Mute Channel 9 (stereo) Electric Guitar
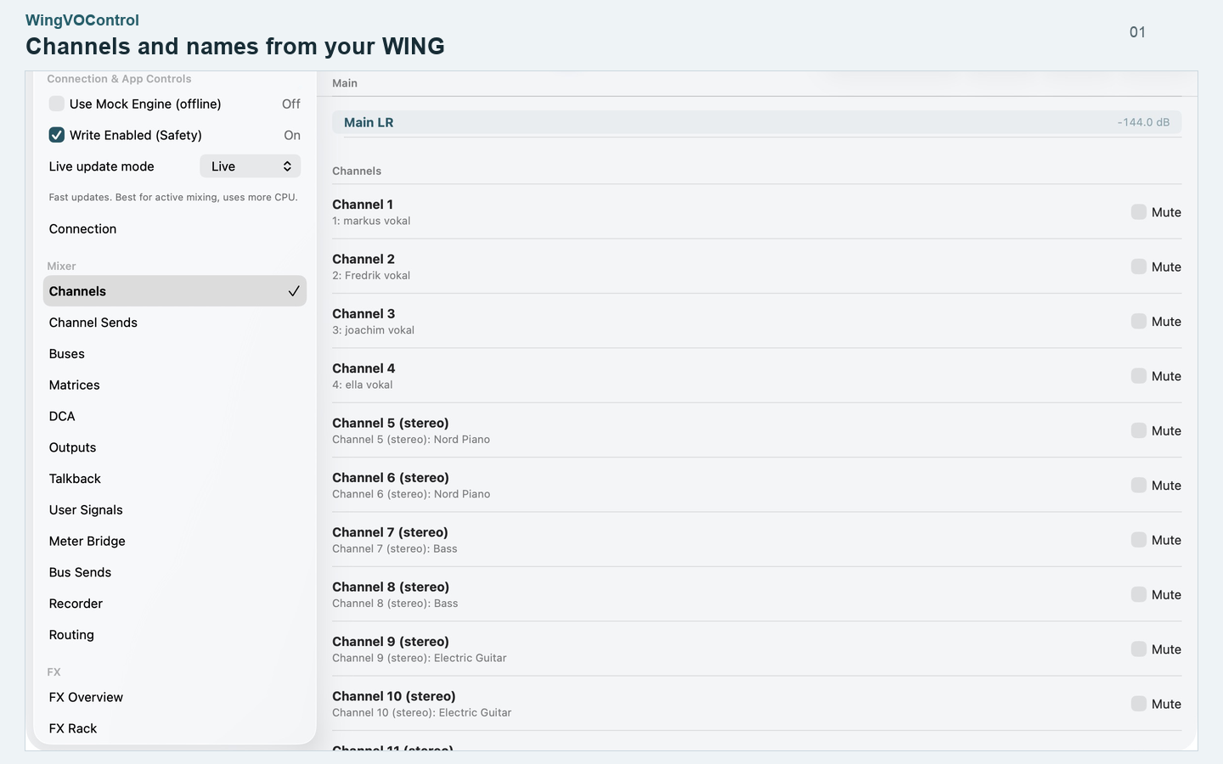Image resolution: width=1223 pixels, height=764 pixels. [x=1139, y=649]
